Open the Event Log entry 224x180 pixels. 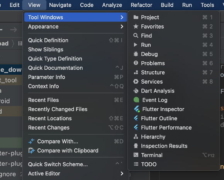point(173,100)
